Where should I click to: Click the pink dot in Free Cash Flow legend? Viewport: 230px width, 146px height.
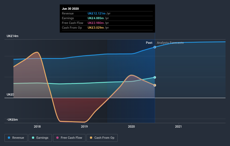click(x=57, y=138)
